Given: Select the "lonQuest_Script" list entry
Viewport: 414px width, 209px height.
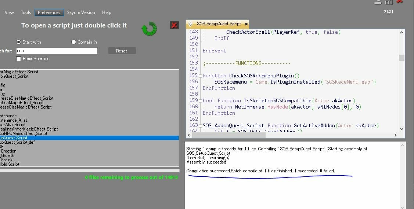Looking at the screenshot, I should pyautogui.click(x=14, y=76).
